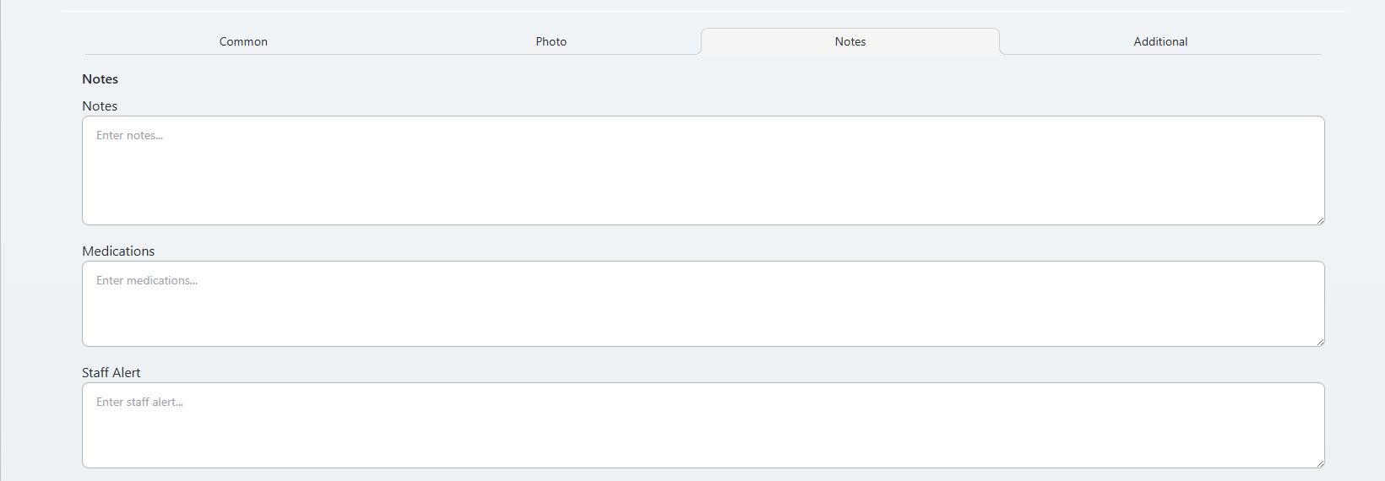This screenshot has height=481, width=1385.
Task: Open the Photo tab
Action: pos(551,41)
